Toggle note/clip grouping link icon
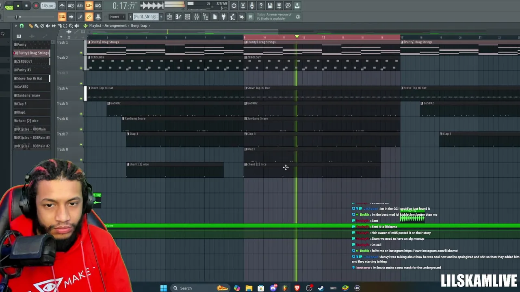The height and width of the screenshot is (292, 520). (89, 17)
